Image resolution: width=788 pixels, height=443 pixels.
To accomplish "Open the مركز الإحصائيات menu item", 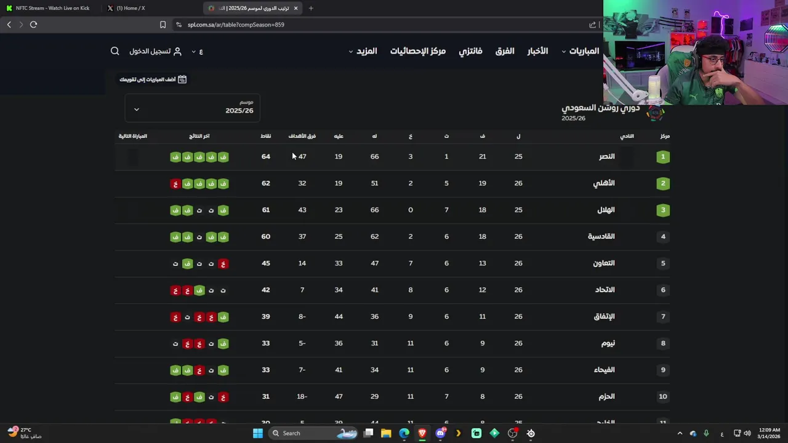I will [x=417, y=51].
